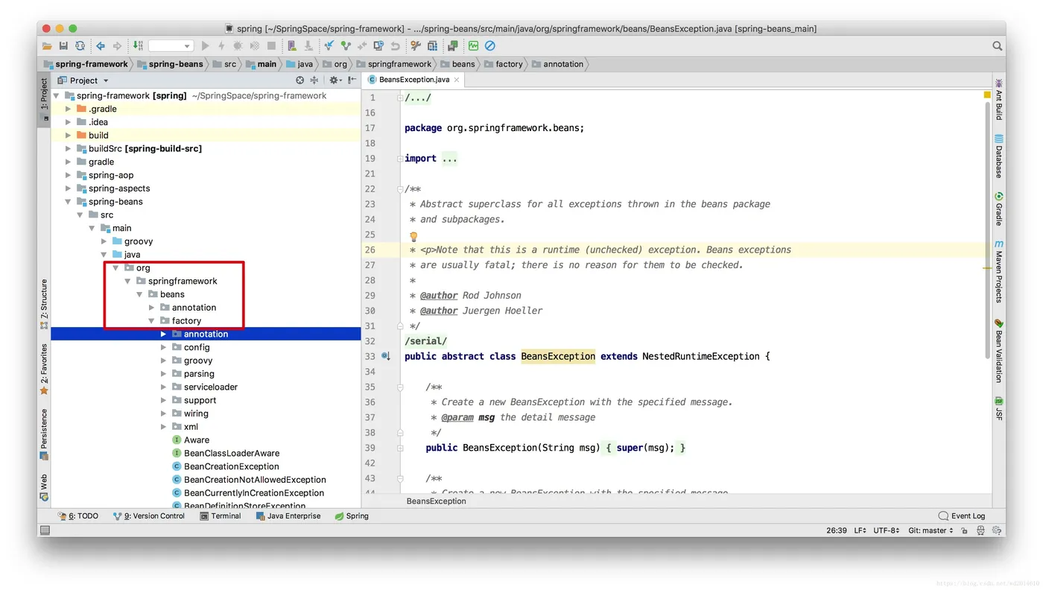Expand the folded import statement at line 19
The width and height of the screenshot is (1043, 590).
click(x=400, y=159)
